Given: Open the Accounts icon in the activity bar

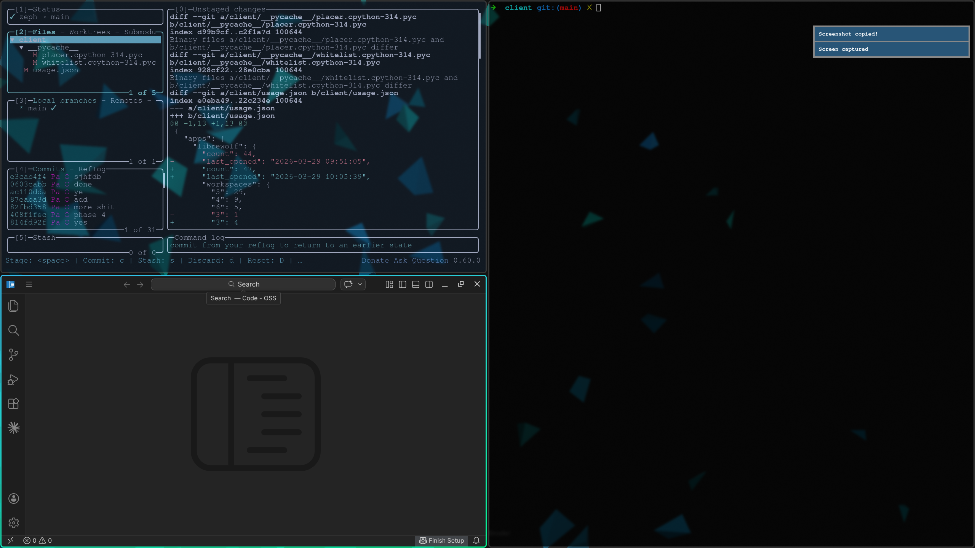Looking at the screenshot, I should pos(14,499).
